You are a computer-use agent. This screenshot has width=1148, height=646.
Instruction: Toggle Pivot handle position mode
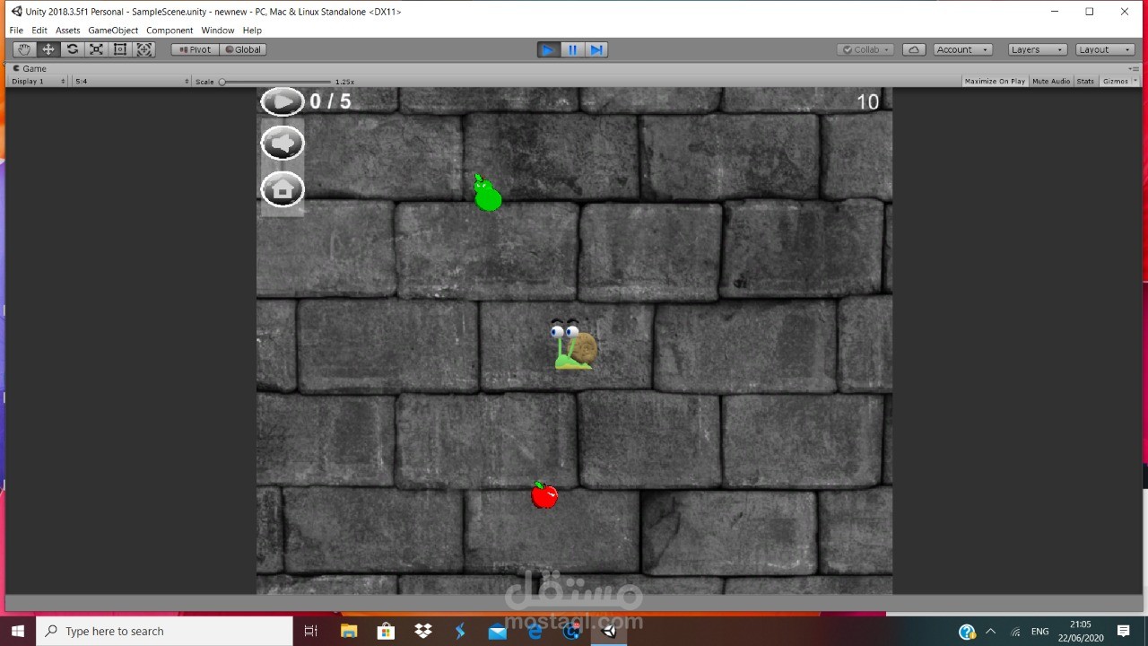pyautogui.click(x=195, y=49)
